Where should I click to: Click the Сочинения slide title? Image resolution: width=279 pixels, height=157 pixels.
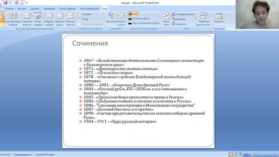click(90, 43)
